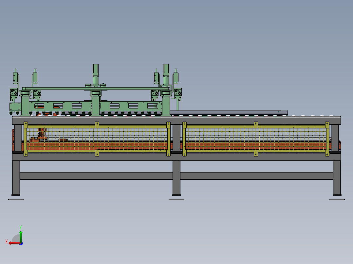Select the lower crossbar between center and right legs
The width and height of the screenshot is (353, 264).
pos(257,176)
